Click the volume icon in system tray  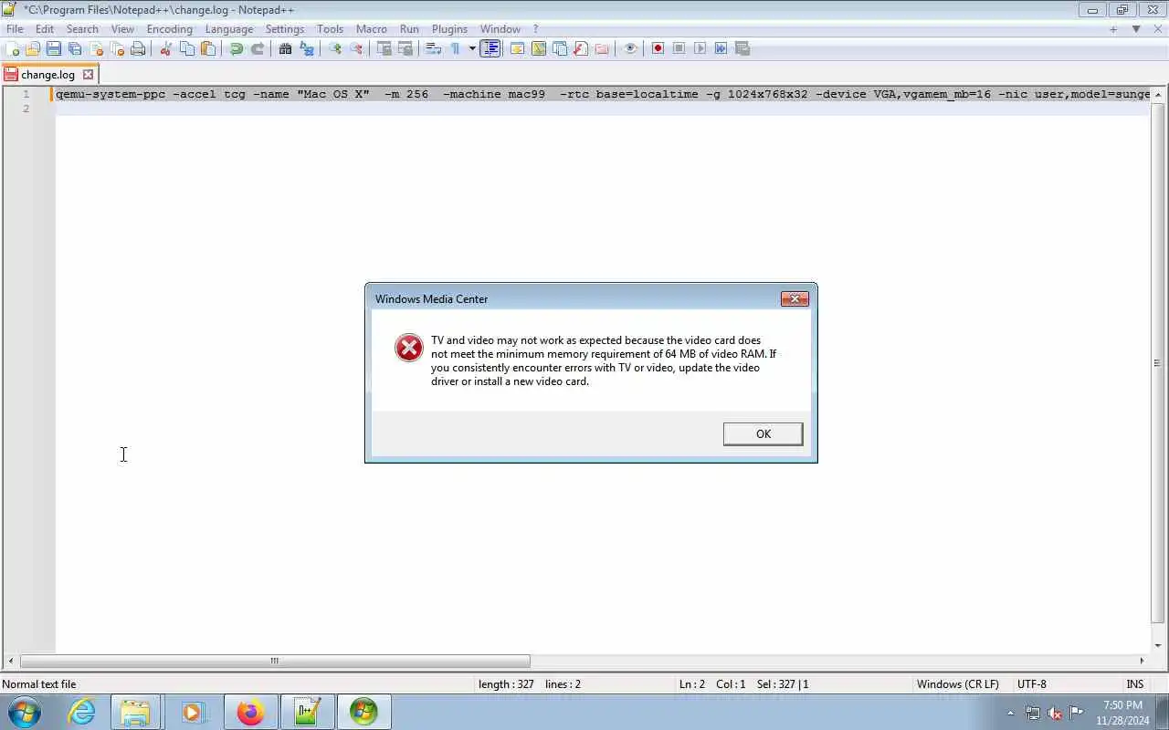(x=1055, y=713)
